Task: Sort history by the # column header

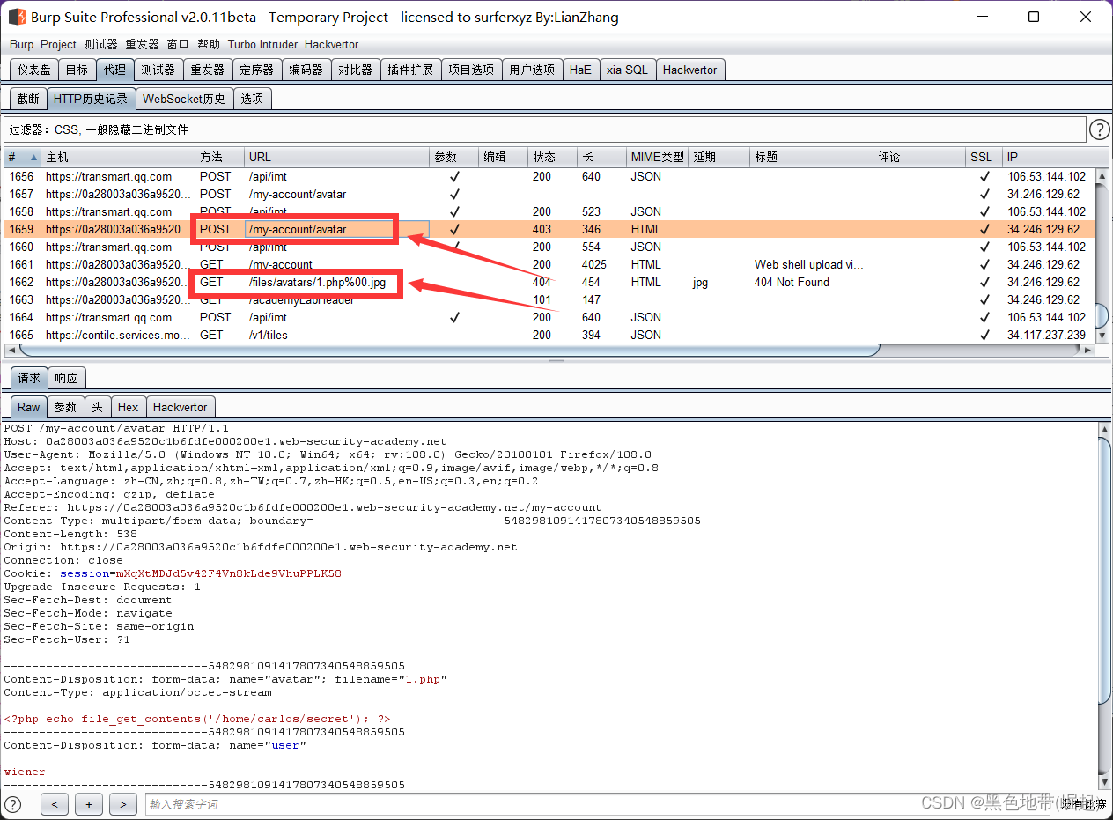Action: click(22, 157)
